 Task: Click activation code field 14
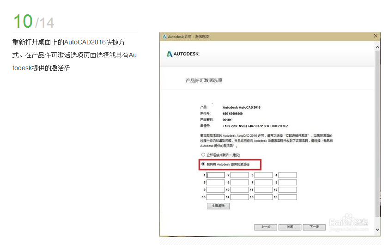click(240, 197)
